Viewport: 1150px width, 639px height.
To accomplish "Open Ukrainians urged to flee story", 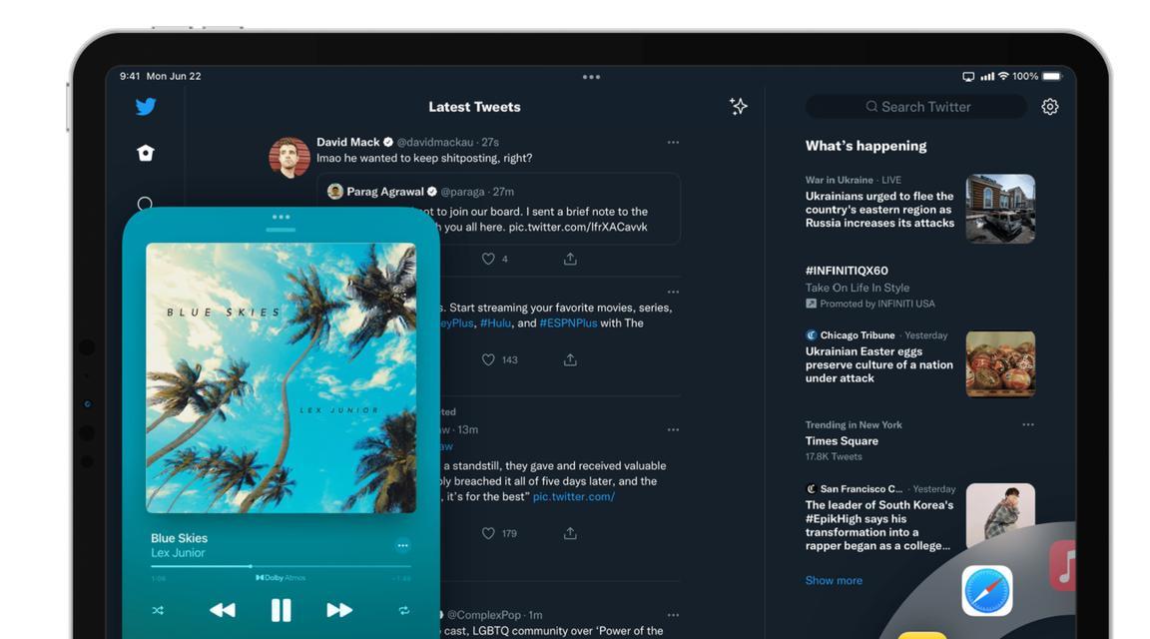I will point(880,210).
